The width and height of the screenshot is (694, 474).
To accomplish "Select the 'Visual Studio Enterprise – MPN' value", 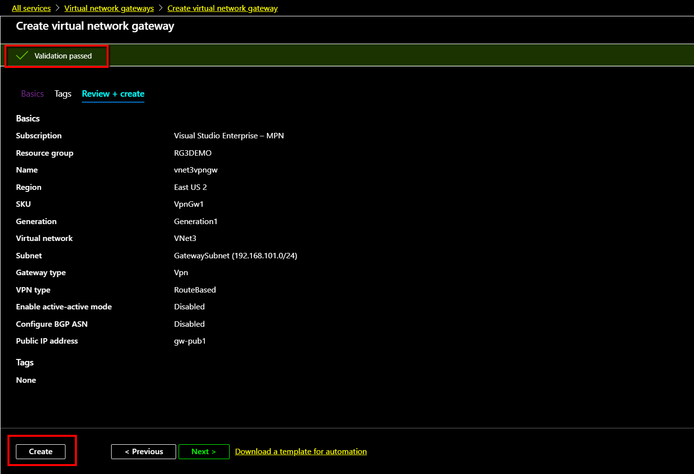I will (x=229, y=136).
